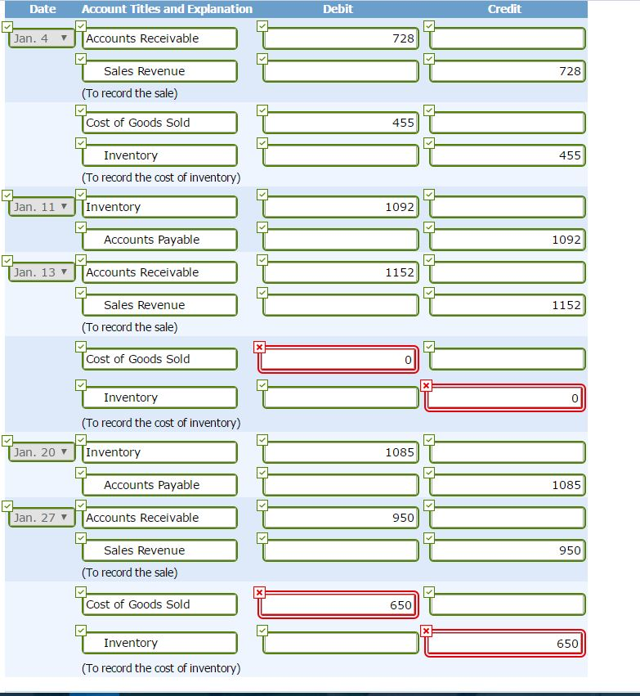
Task: Click the green checkmark above Accounts Receivable on Jan. 4
Action: 80,25
